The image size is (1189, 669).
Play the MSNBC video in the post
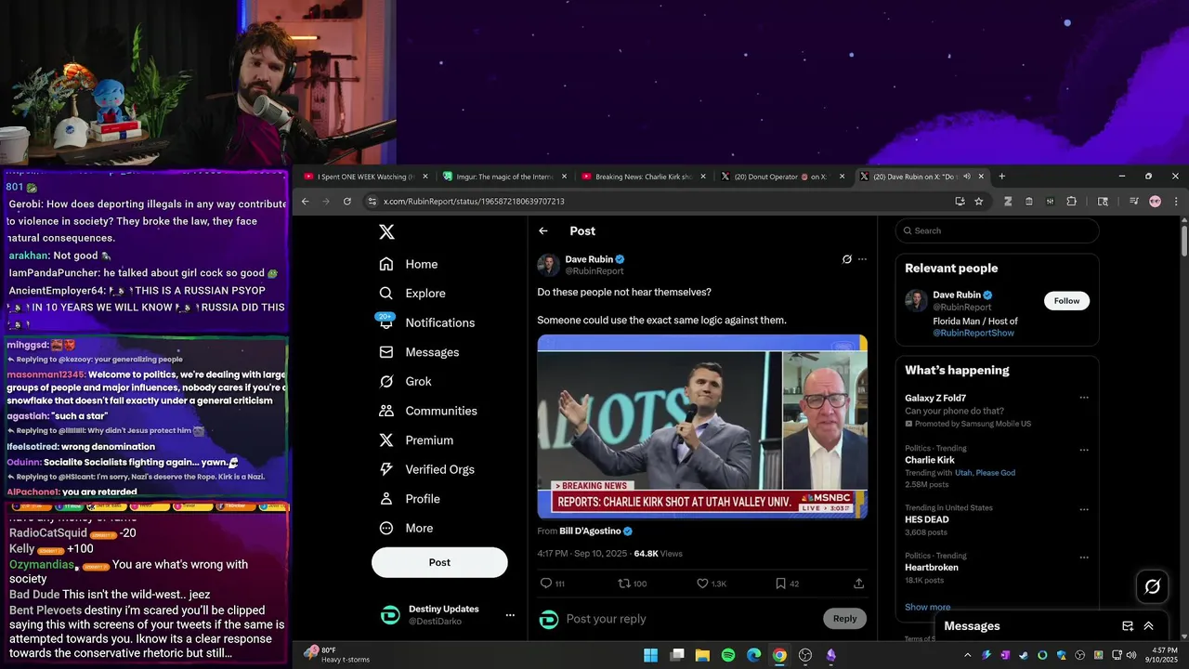coord(702,426)
